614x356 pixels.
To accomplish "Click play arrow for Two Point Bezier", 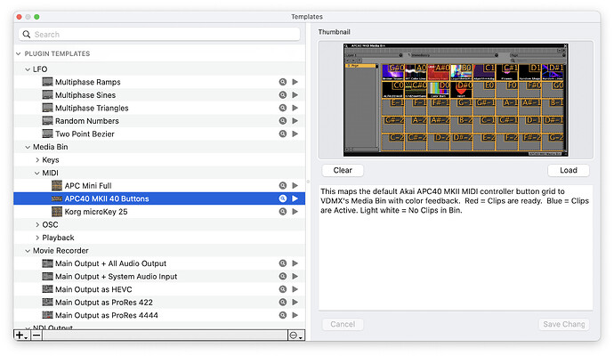I will pyautogui.click(x=295, y=133).
